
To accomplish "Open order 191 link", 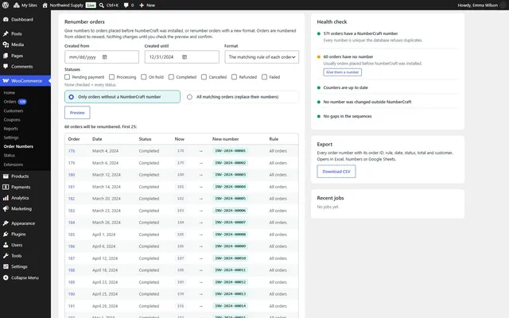I will pyautogui.click(x=72, y=306).
